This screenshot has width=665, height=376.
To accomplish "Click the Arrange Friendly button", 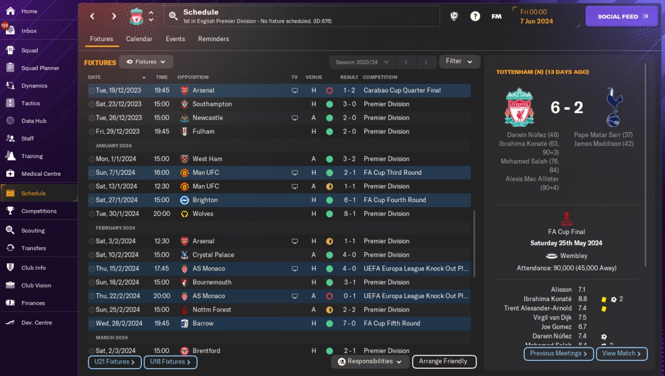I will 444,361.
